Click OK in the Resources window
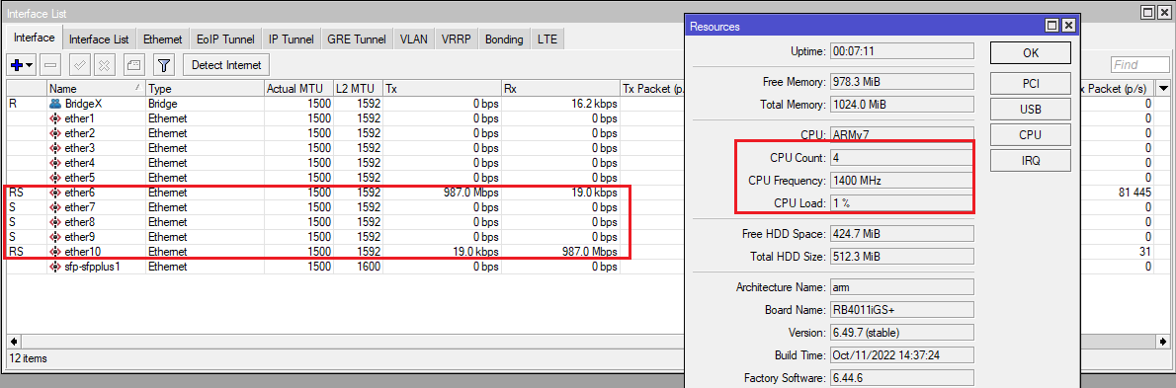Screen dimensions: 1176x388 [x=1031, y=54]
